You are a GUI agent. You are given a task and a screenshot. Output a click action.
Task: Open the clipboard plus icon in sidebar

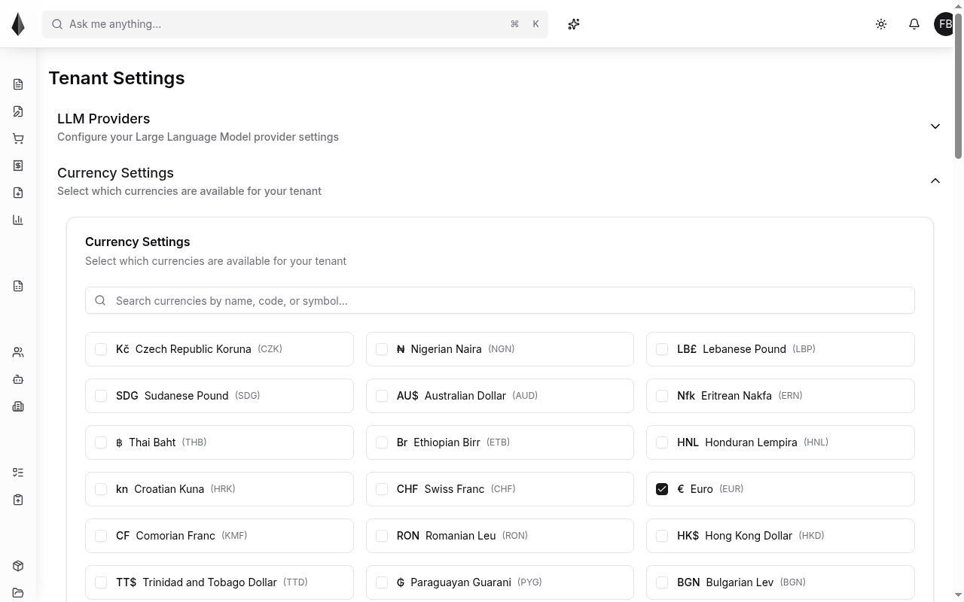[18, 500]
